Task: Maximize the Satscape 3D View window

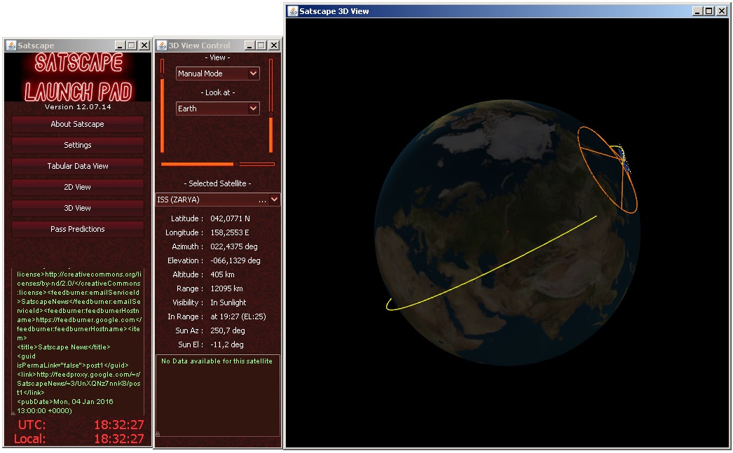Action: (709, 11)
